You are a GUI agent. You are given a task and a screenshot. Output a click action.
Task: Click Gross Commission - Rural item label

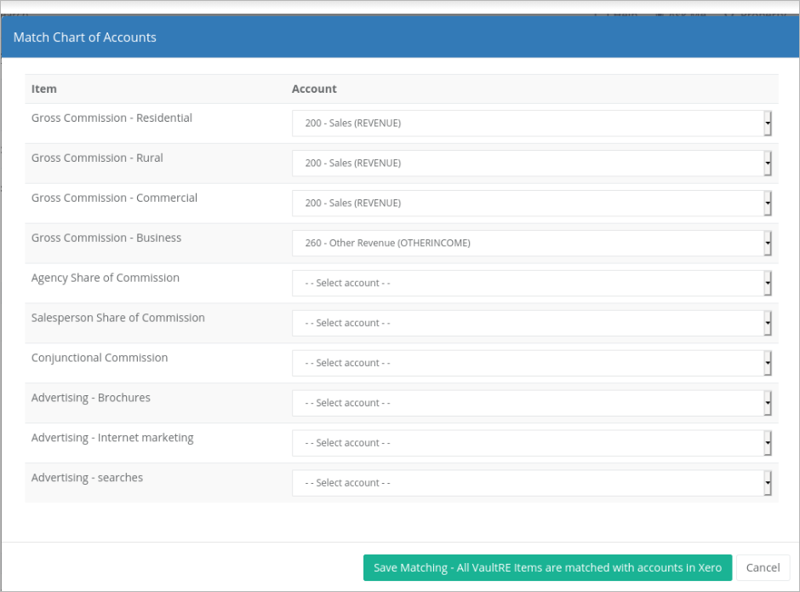tap(97, 158)
